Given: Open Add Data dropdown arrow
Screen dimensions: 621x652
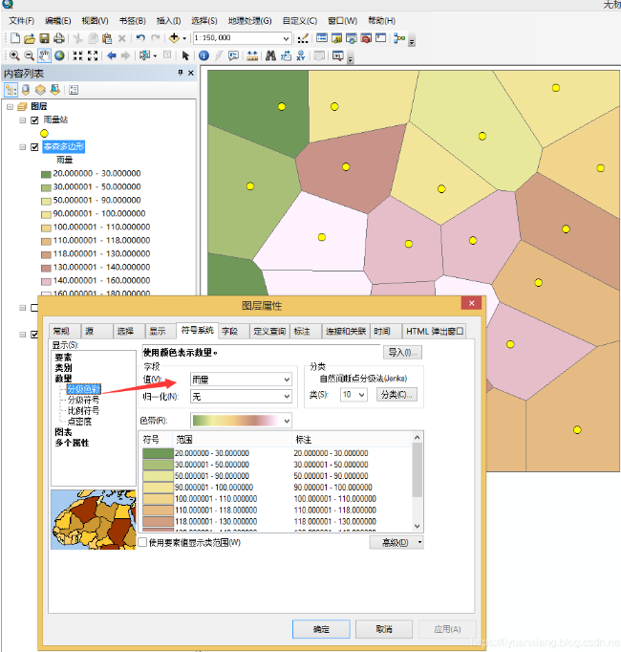Looking at the screenshot, I should tap(184, 38).
